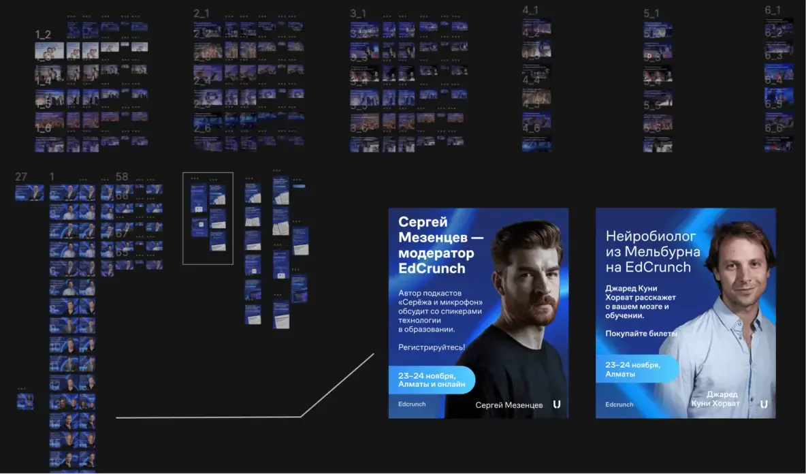
Task: Select the frame label 2_4
Action: (202, 81)
